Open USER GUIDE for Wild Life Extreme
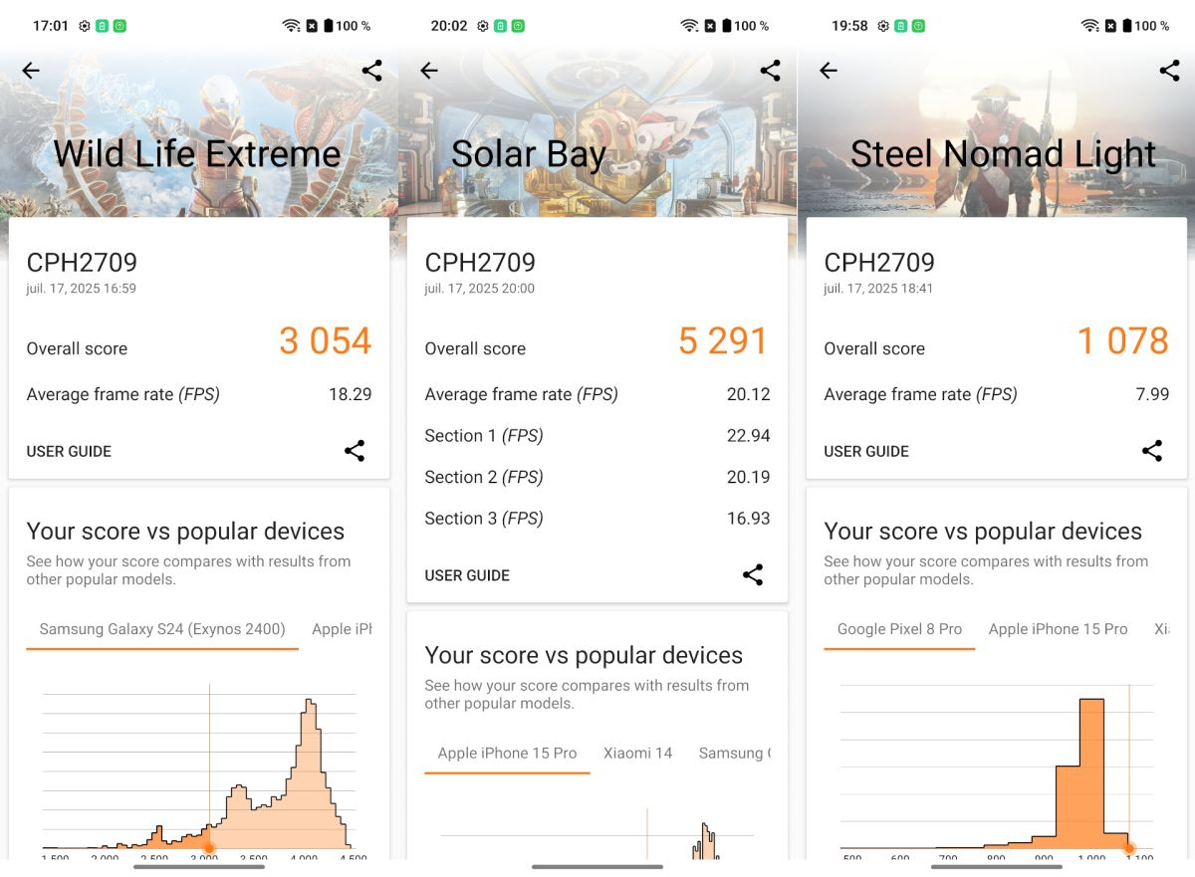The height and width of the screenshot is (877, 1195). [69, 451]
